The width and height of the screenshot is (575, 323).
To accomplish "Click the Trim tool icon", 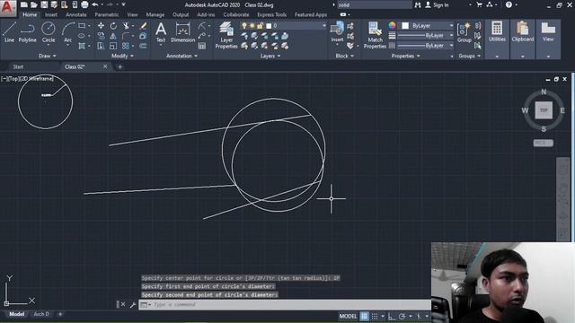I will [126, 26].
